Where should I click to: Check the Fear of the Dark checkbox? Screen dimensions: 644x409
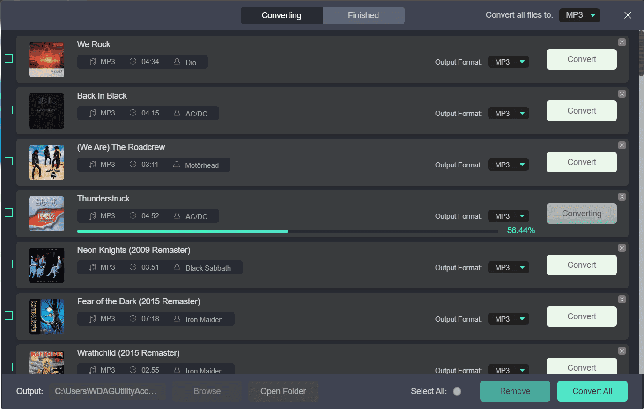tap(8, 316)
